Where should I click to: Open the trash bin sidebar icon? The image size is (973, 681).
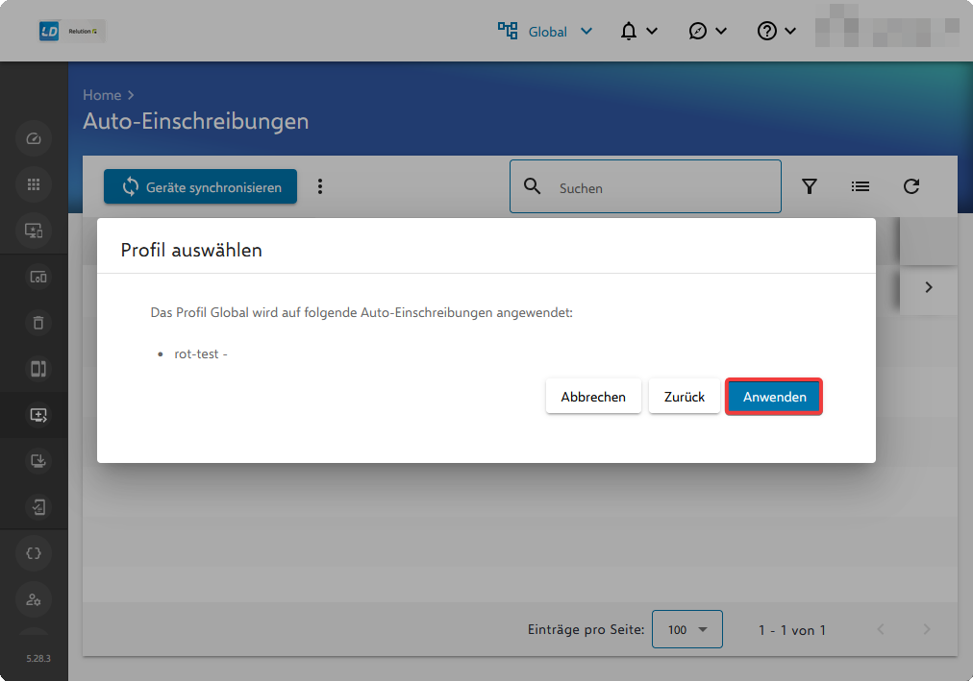38,323
